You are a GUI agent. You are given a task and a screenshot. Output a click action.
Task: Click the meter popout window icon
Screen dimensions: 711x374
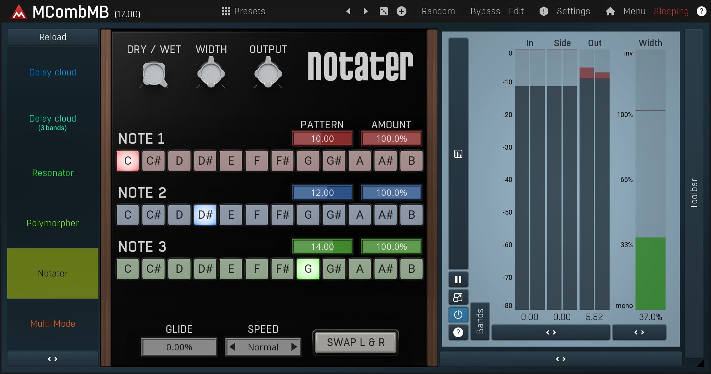pyautogui.click(x=458, y=297)
